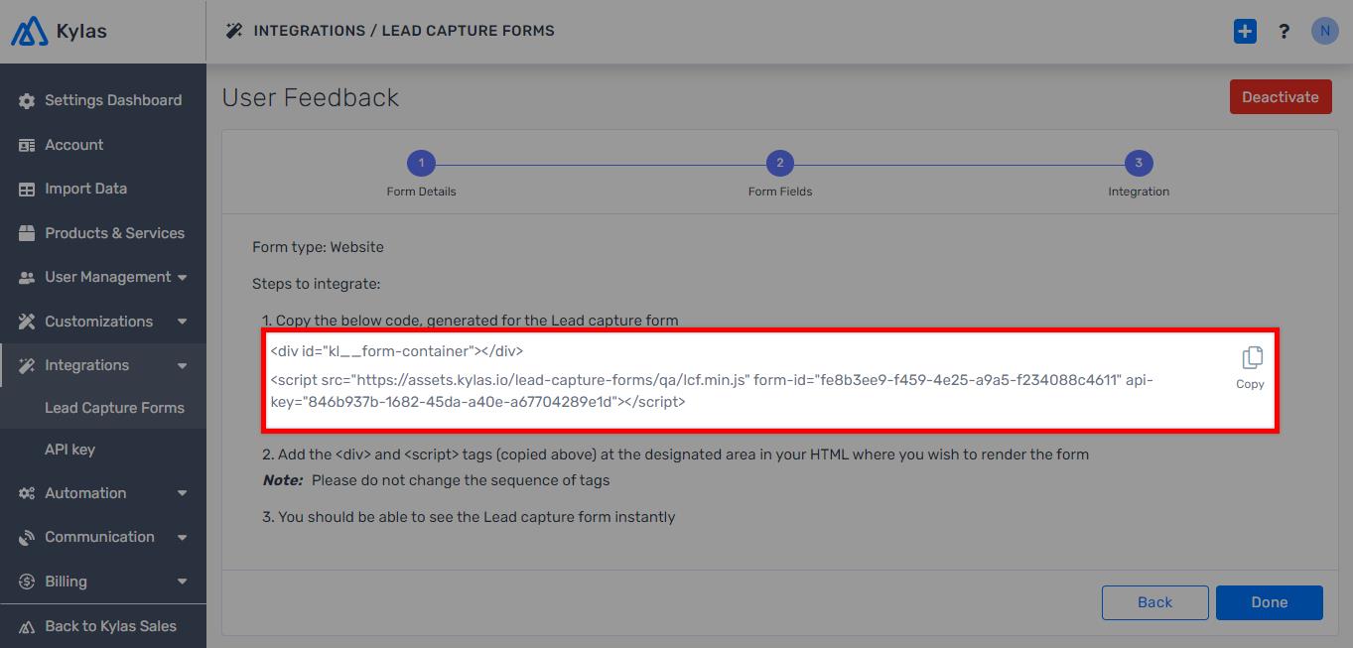Viewport: 1353px width, 648px height.
Task: Click the Back button
Action: (x=1155, y=602)
